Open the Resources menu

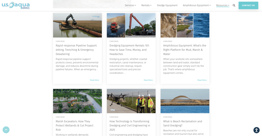pyautogui.click(x=222, y=5)
